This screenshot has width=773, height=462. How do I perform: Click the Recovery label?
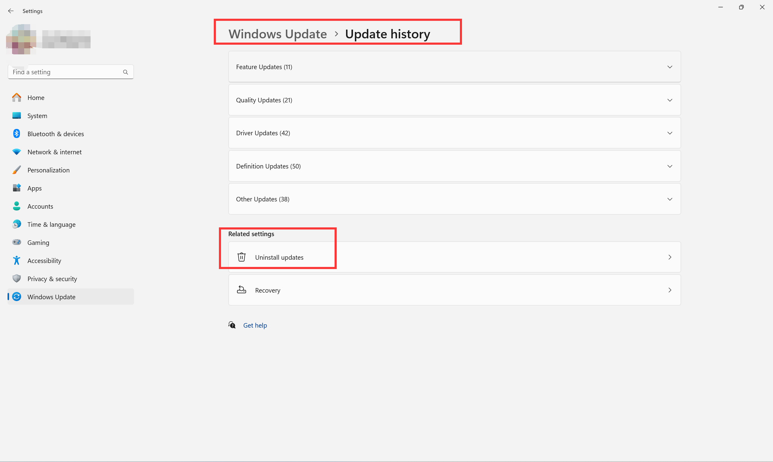coord(268,290)
